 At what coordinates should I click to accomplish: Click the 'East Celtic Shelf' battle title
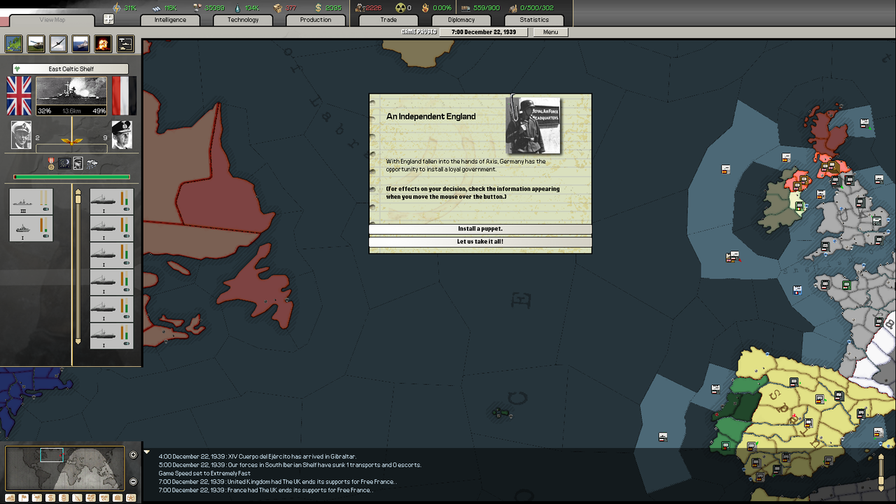tap(71, 69)
